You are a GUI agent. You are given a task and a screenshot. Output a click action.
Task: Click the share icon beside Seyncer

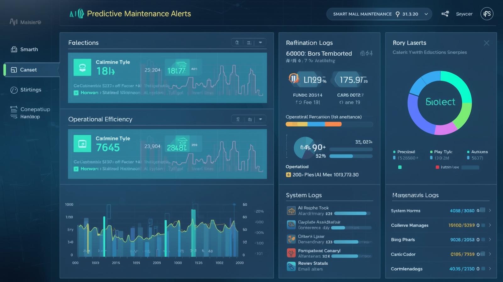[x=445, y=14]
